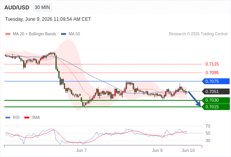
Task: Click the Jun 7 date axis marker
Action: tap(81, 150)
